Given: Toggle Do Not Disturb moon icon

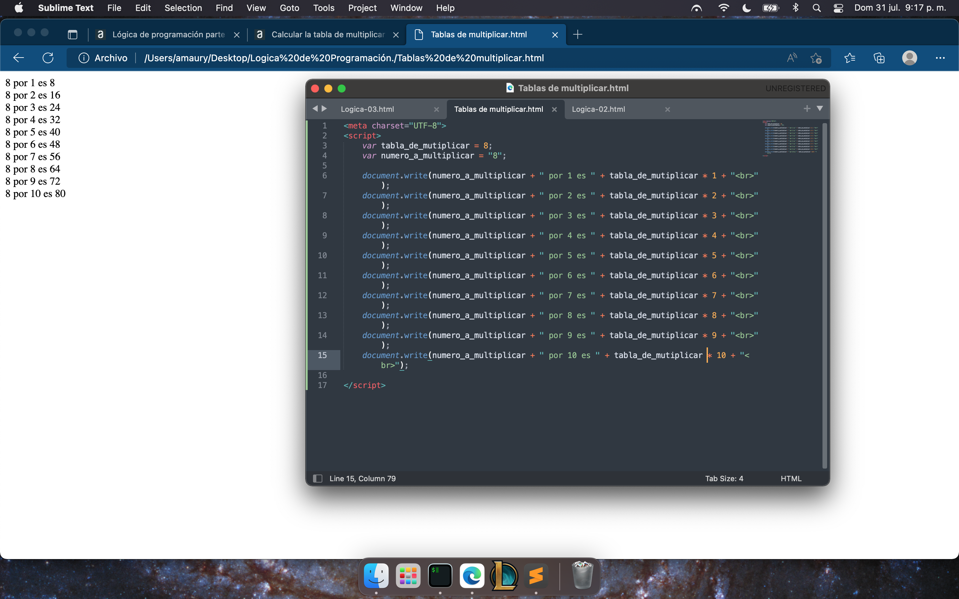Looking at the screenshot, I should click(746, 8).
